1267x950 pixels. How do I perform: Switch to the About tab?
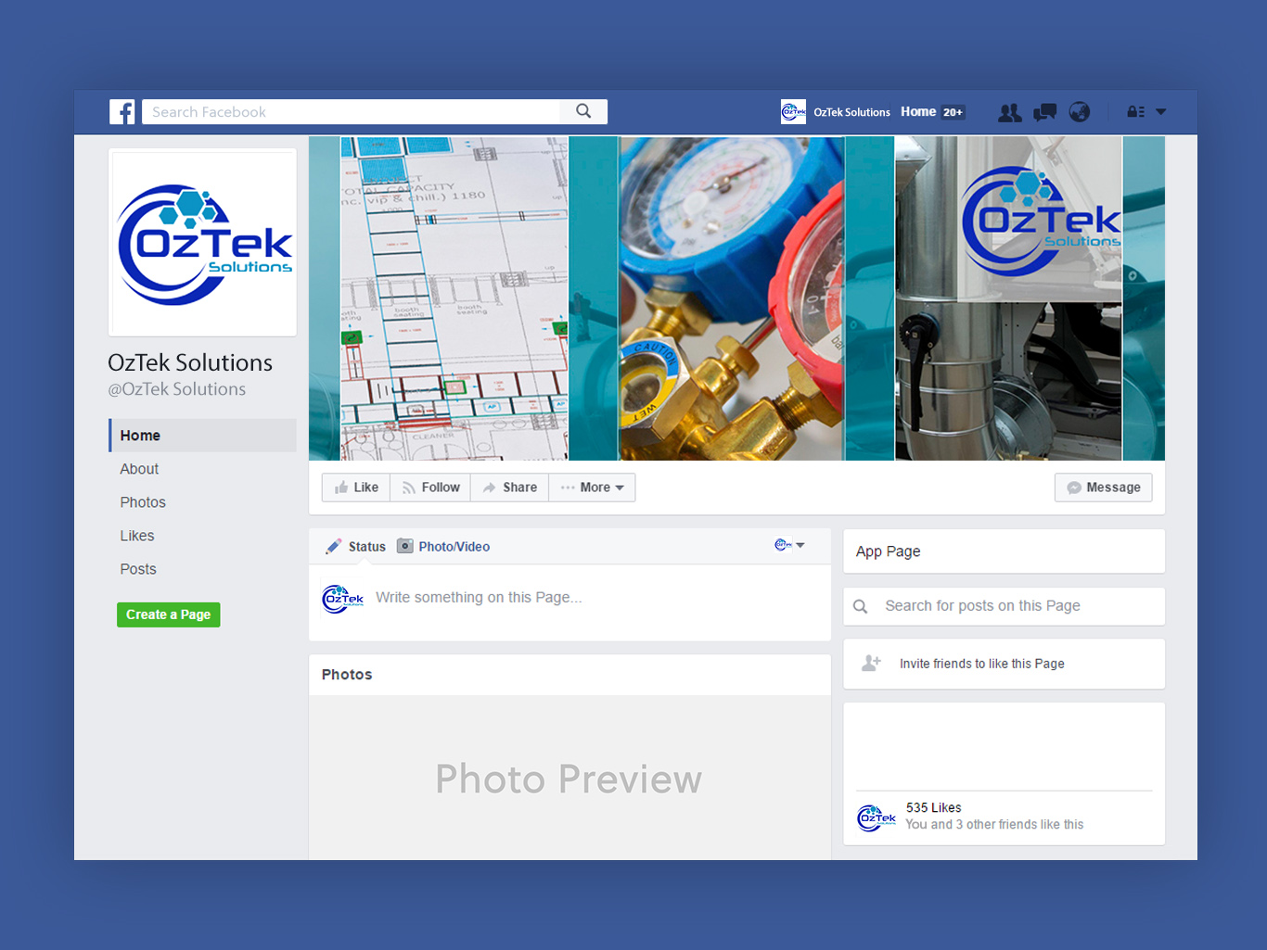coord(139,468)
